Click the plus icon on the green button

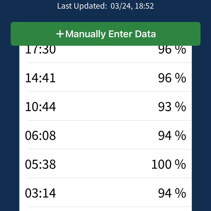[x=60, y=34]
